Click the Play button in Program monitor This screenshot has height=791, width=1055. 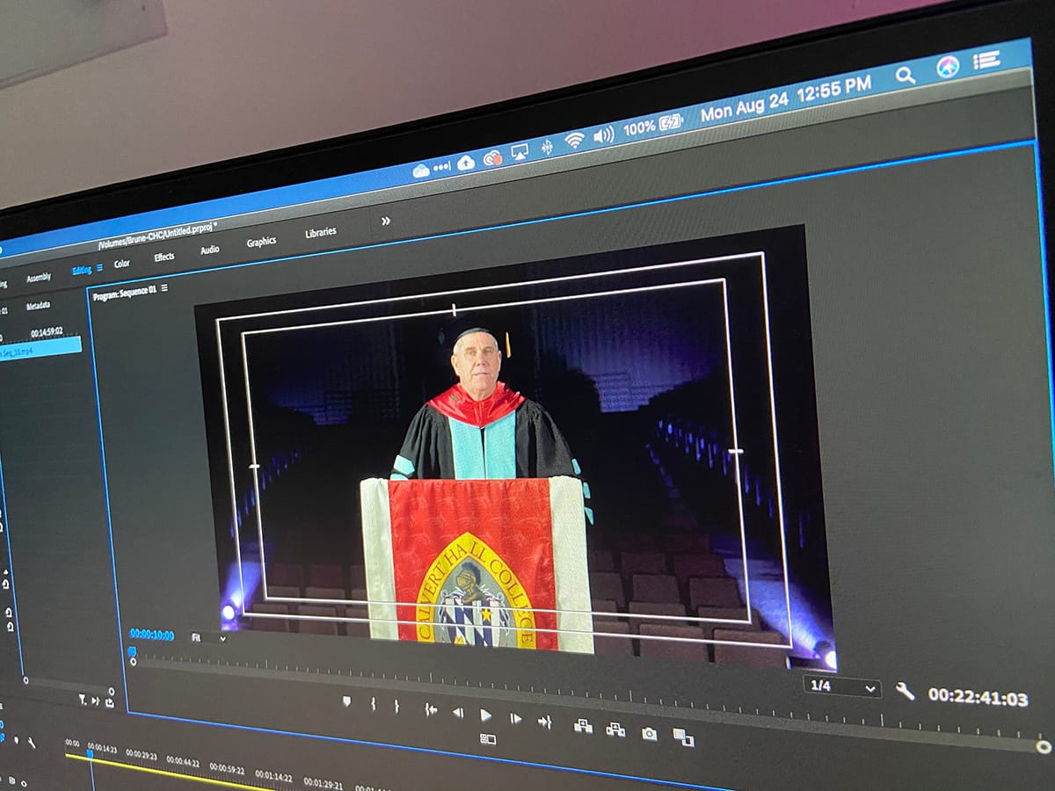point(485,715)
